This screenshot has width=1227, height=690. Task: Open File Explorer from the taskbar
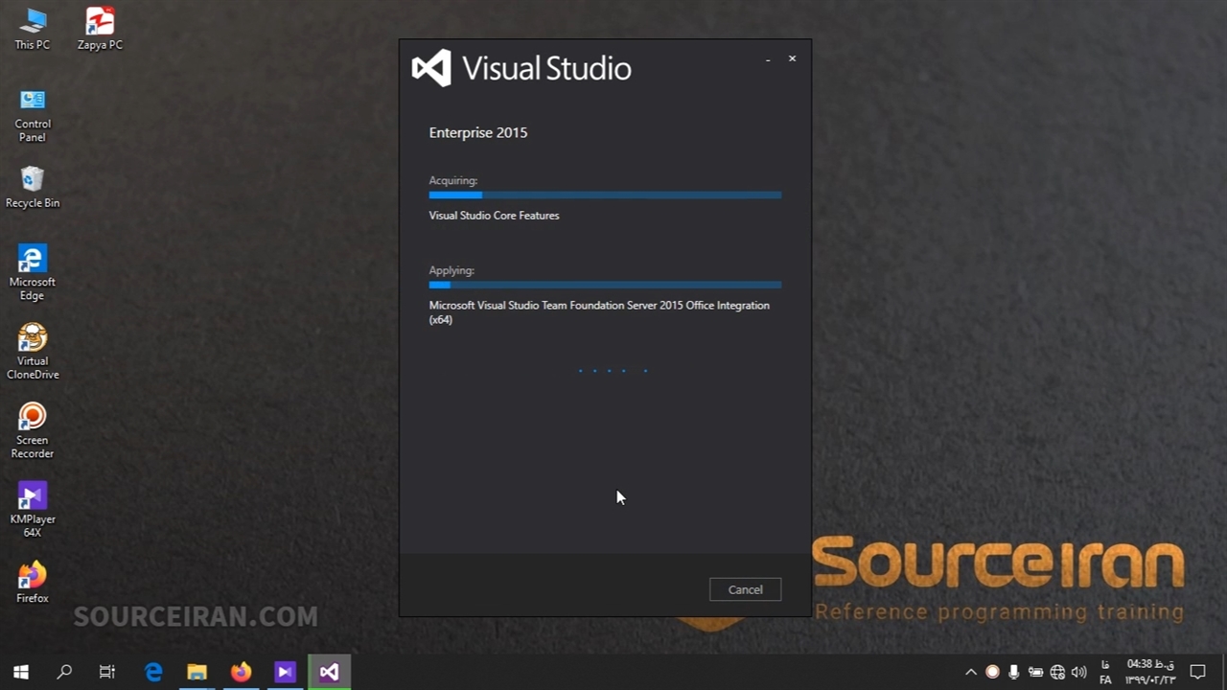click(197, 672)
